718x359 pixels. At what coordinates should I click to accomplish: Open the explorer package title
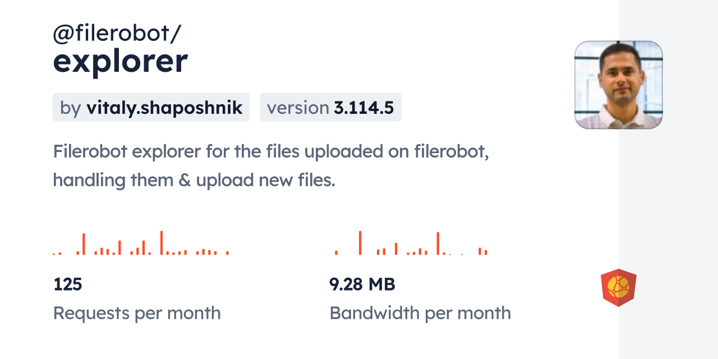[120, 62]
